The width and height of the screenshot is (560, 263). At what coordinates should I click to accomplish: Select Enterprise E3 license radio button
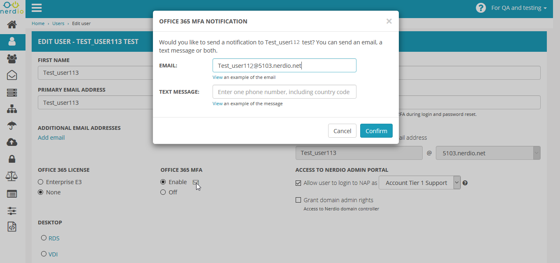pos(40,182)
